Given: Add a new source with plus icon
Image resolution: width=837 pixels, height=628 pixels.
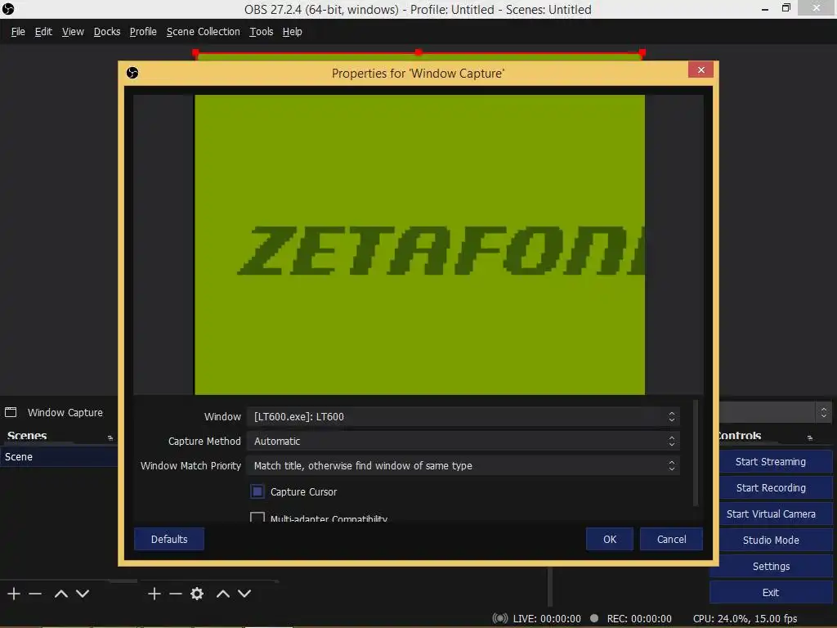Looking at the screenshot, I should click(154, 594).
